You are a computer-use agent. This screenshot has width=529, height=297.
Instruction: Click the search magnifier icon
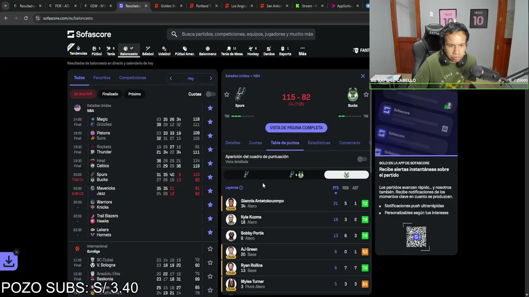click(x=174, y=34)
